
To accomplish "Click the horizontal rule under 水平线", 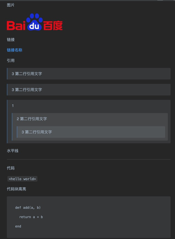I will (89, 160).
